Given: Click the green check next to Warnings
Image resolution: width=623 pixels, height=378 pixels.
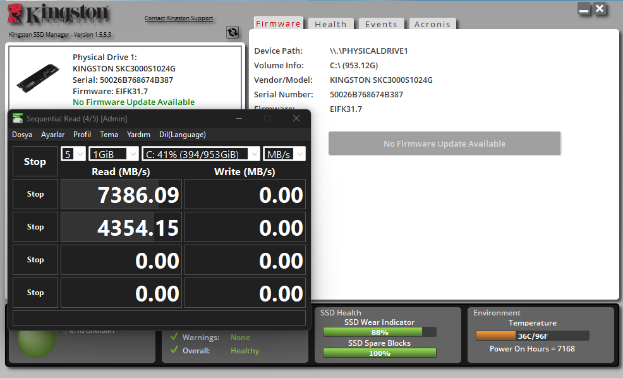Looking at the screenshot, I should click(174, 337).
